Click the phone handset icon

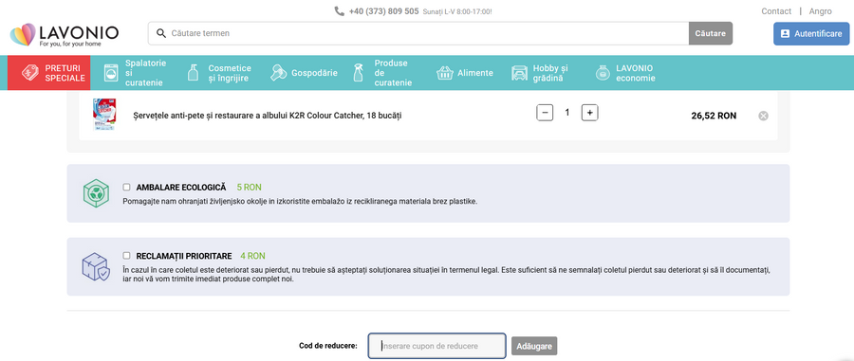[340, 10]
